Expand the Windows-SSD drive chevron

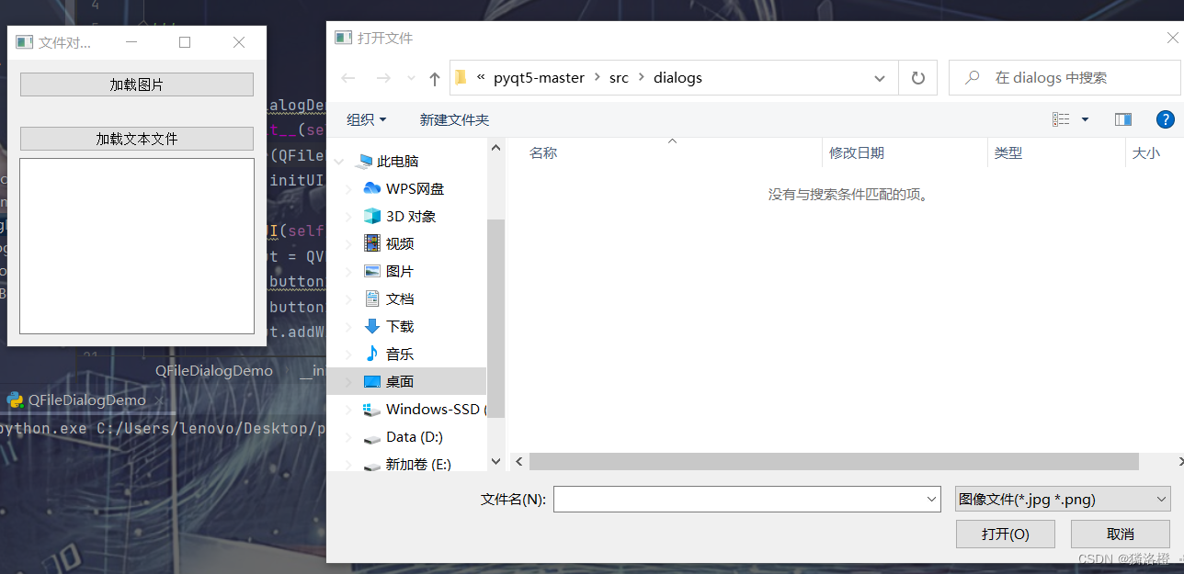(347, 410)
